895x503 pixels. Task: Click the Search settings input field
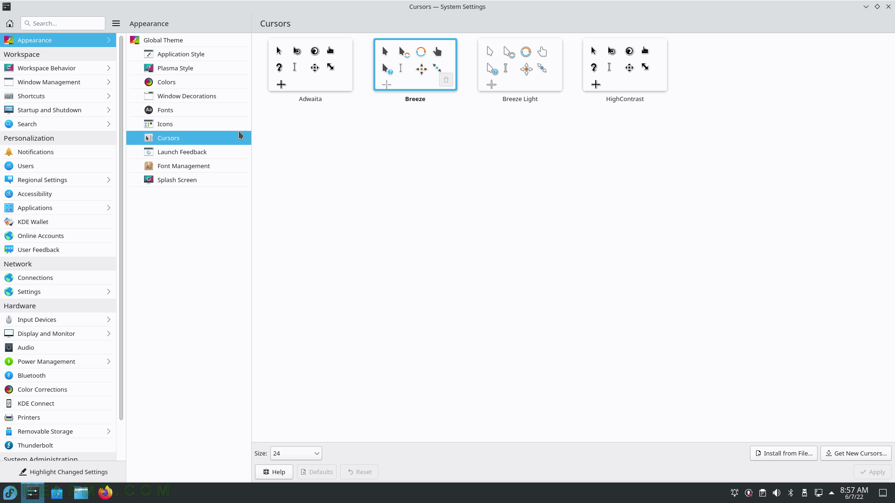pyautogui.click(x=63, y=23)
